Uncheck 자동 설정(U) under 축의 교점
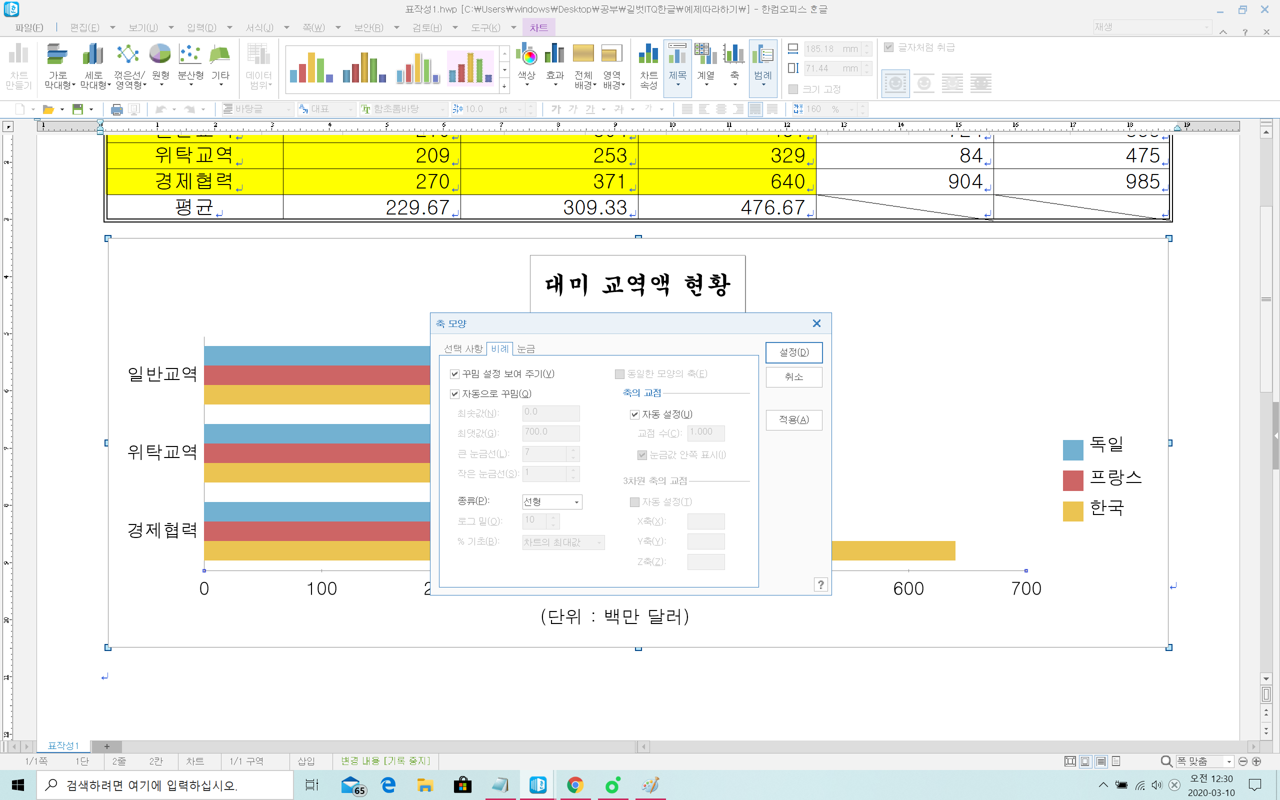 click(x=634, y=414)
